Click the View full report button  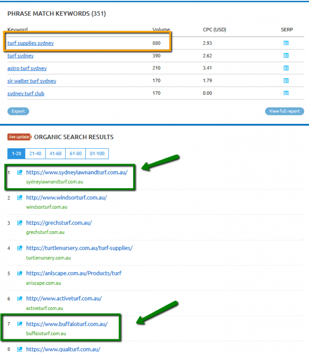(284, 111)
